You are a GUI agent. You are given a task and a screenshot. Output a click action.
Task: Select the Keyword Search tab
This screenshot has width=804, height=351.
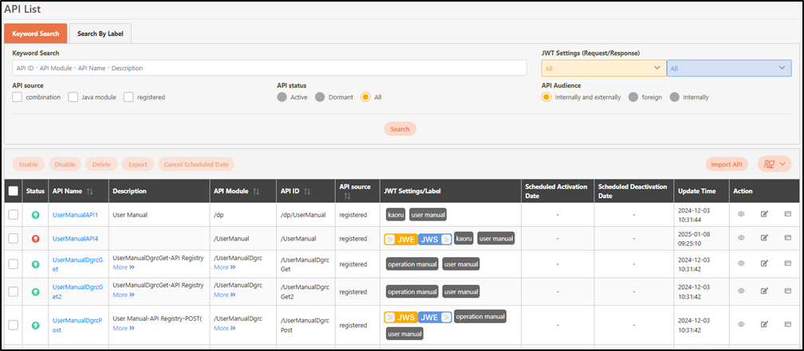(35, 33)
